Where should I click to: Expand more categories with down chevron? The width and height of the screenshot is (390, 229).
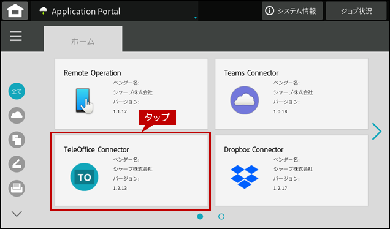17,214
